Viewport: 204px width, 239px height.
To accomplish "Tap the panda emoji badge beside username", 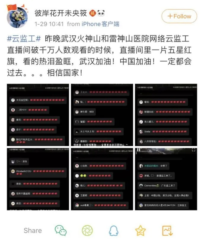I will (101, 13).
